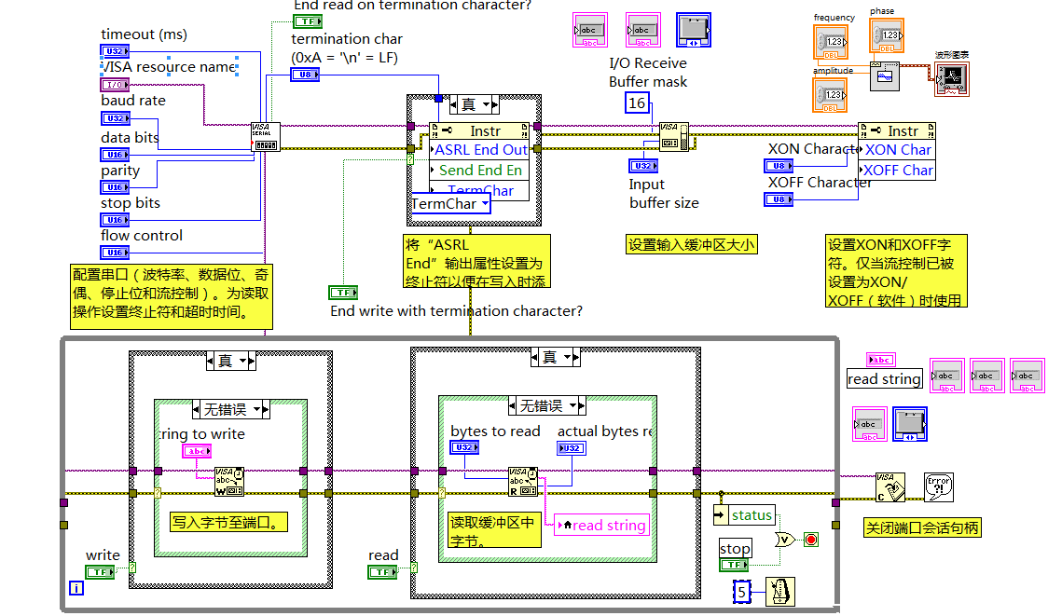This screenshot has height=616, width=1048.
Task: Select the VISA Close function icon
Action: tap(889, 486)
